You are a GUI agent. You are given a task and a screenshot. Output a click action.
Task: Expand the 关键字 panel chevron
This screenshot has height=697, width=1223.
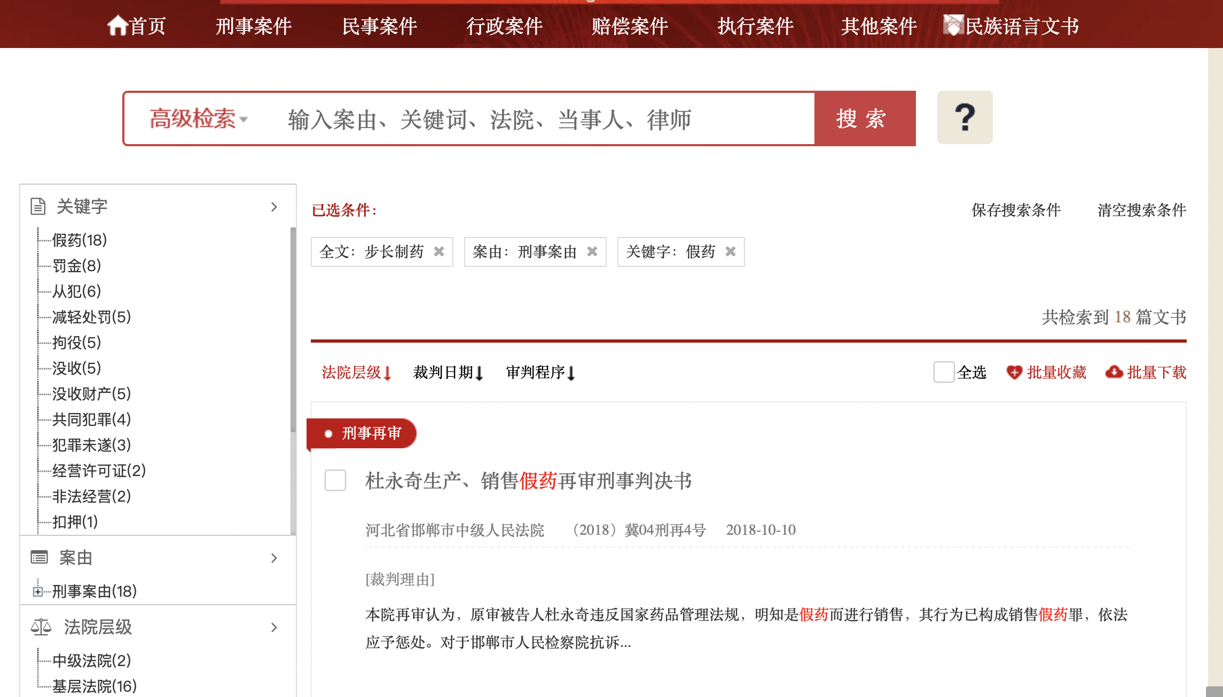pos(274,207)
